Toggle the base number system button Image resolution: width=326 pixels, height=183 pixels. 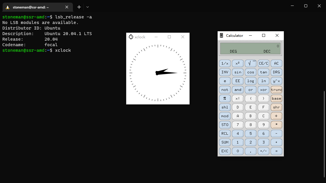(276, 98)
